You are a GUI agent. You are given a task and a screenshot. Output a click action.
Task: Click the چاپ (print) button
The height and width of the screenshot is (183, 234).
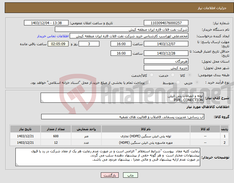point(130,175)
